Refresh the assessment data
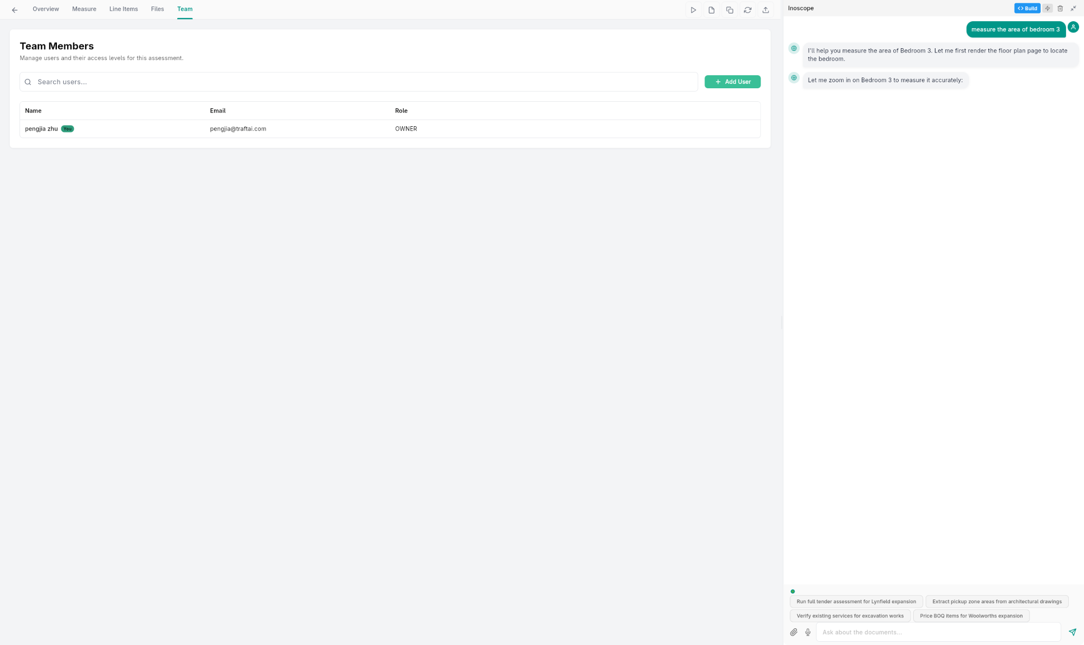This screenshot has width=1084, height=645. tap(747, 9)
